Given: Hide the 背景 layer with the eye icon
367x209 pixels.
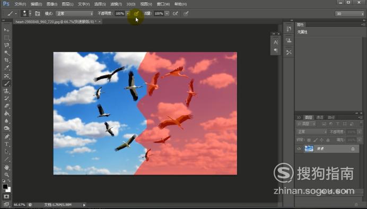Looking at the screenshot, I should tap(299, 149).
